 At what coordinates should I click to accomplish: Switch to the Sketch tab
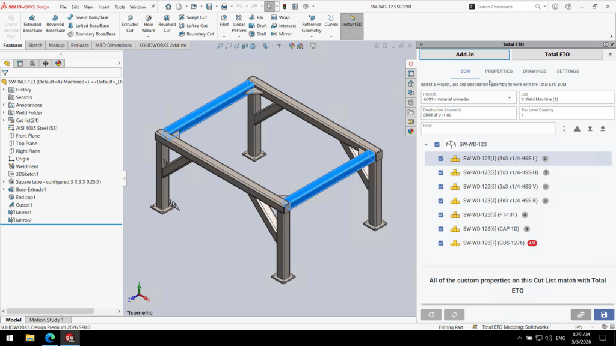point(35,46)
